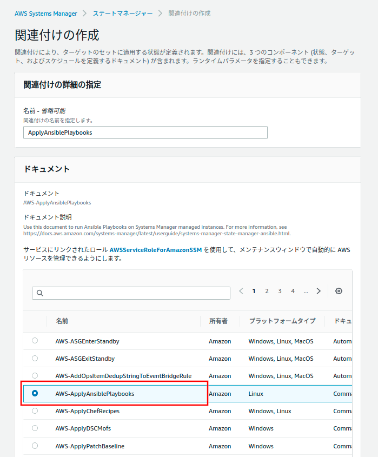The width and height of the screenshot is (378, 457).
Task: Sort by プラットフォームタイプ column header
Action: coord(282,321)
